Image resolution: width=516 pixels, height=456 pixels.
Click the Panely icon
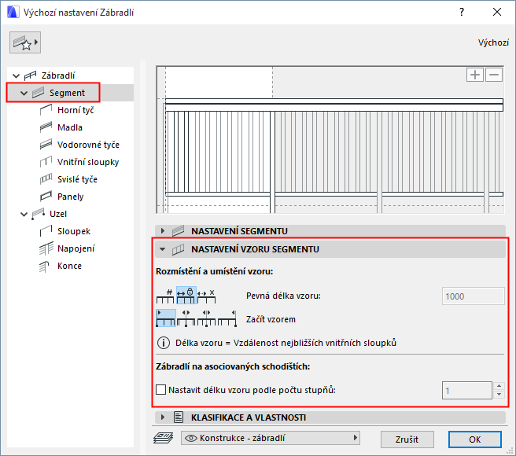46,197
